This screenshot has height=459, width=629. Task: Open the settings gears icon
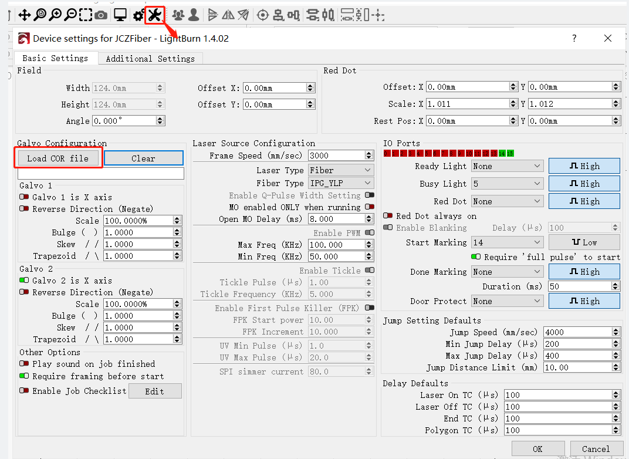(139, 16)
